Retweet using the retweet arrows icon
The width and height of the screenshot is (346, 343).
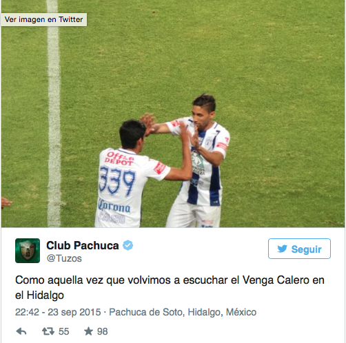(48, 331)
